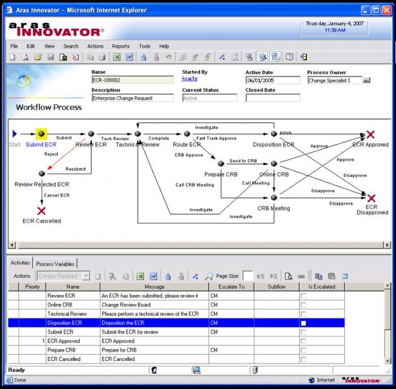Click activities grid scrollbar down arrow
Viewport: 396px width, 389px height.
pyautogui.click(x=388, y=361)
